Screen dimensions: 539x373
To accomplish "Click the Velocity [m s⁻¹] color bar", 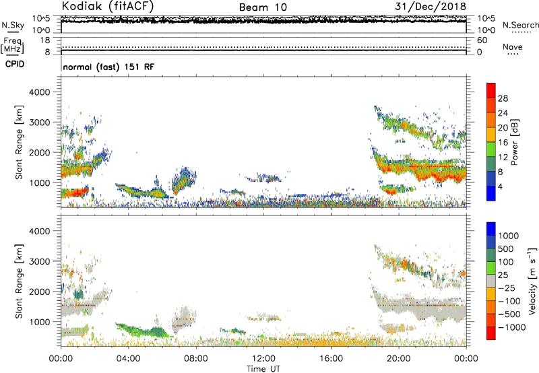I will tap(491, 281).
